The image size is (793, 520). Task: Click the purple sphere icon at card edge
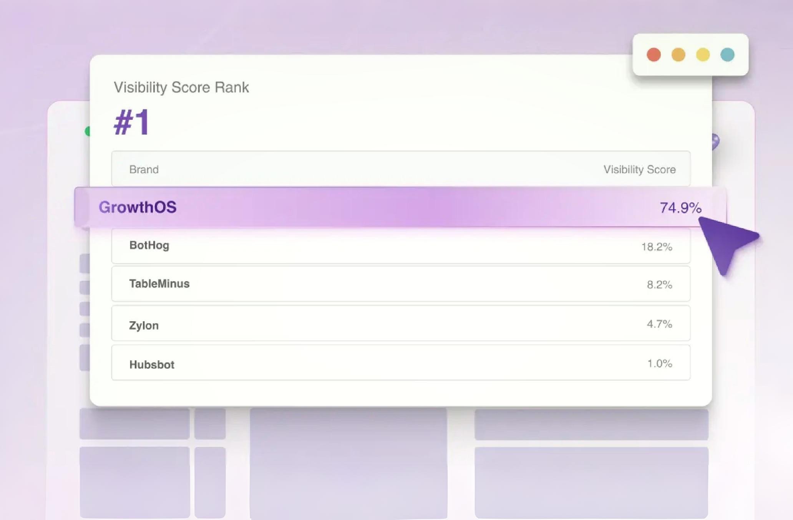pyautogui.click(x=715, y=141)
